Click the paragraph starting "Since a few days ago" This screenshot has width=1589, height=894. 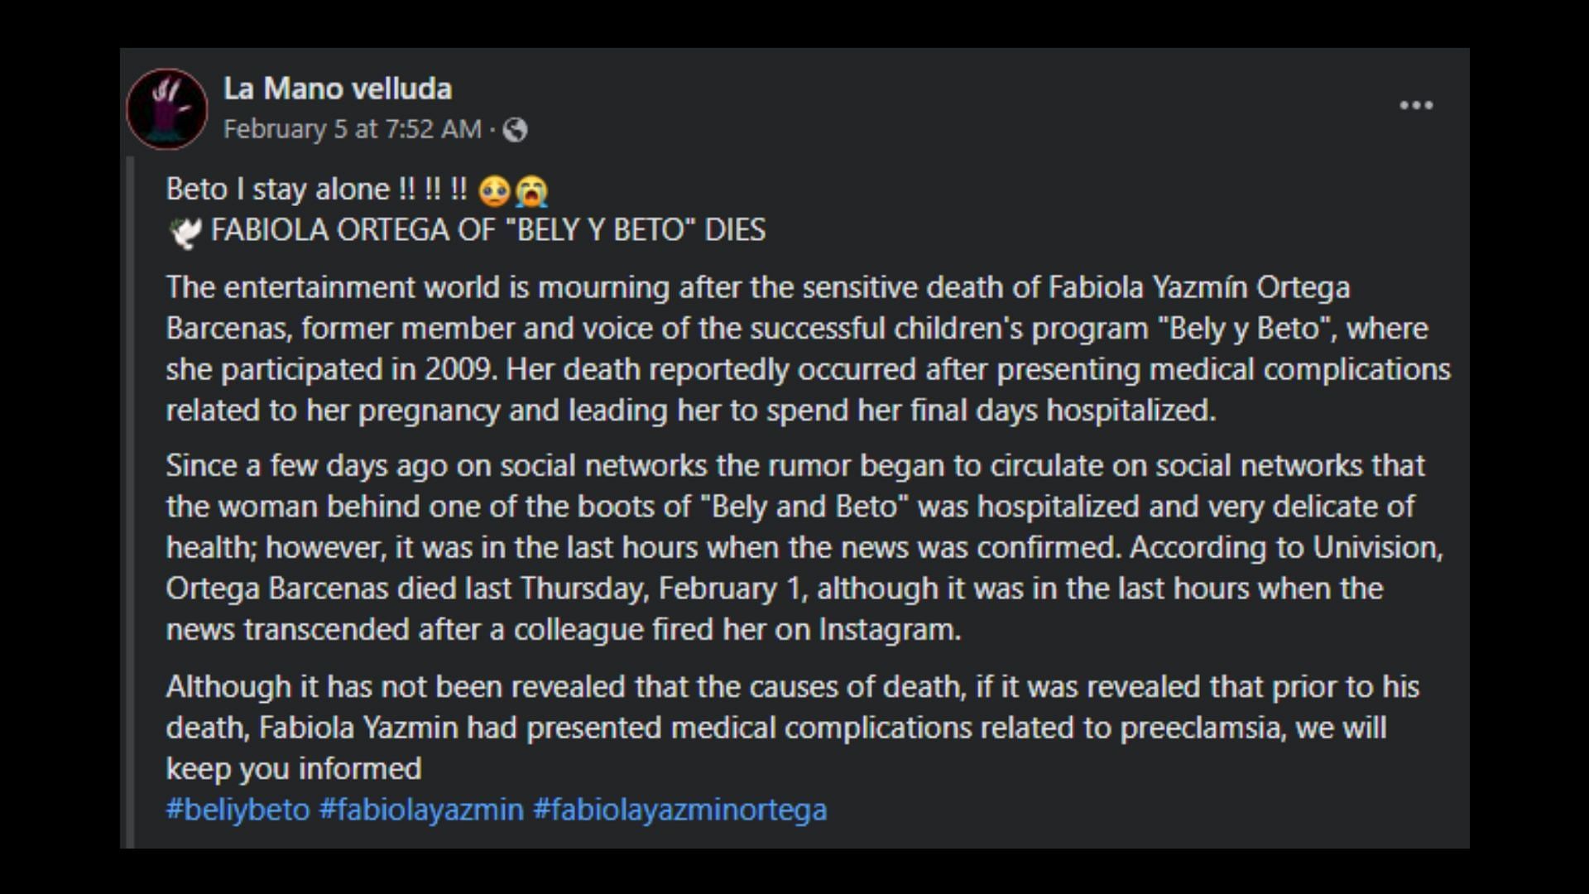(804, 547)
